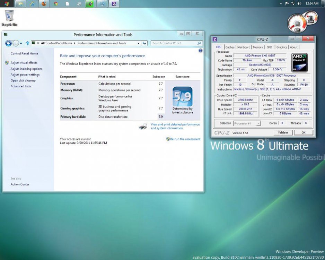Open the volume speaker tray icon
325x260 pixels.
click(299, 3)
